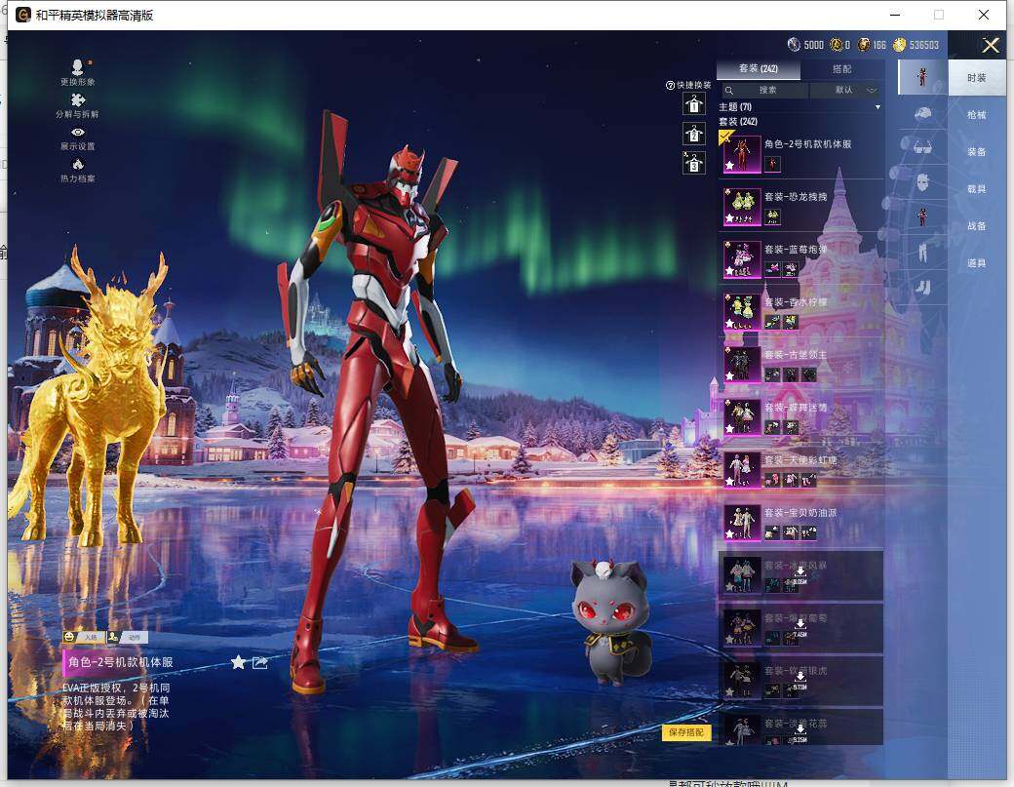The image size is (1014, 787).
Task: Select quick-change hanger slot 1
Action: point(693,104)
